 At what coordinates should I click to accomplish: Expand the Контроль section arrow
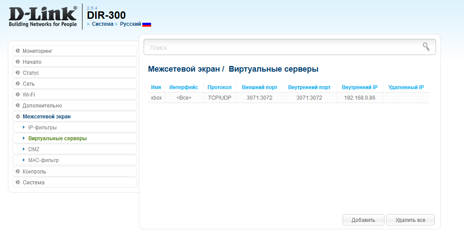pos(18,171)
